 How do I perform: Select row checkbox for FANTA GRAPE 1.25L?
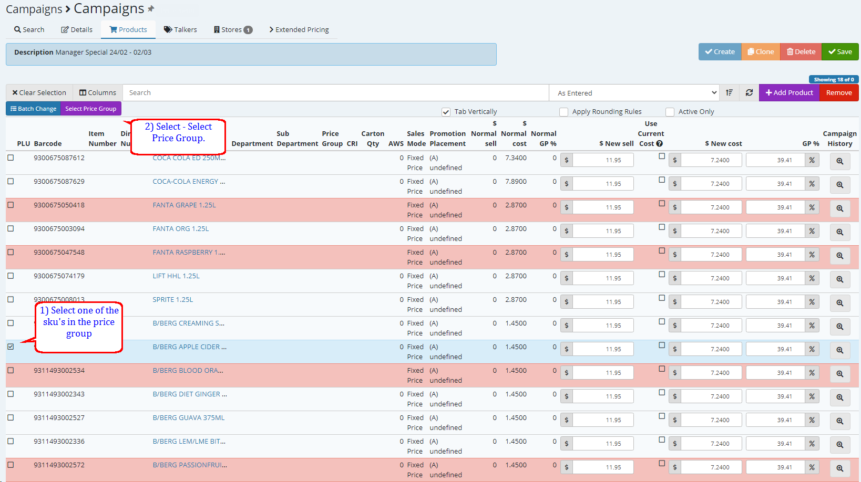click(11, 205)
